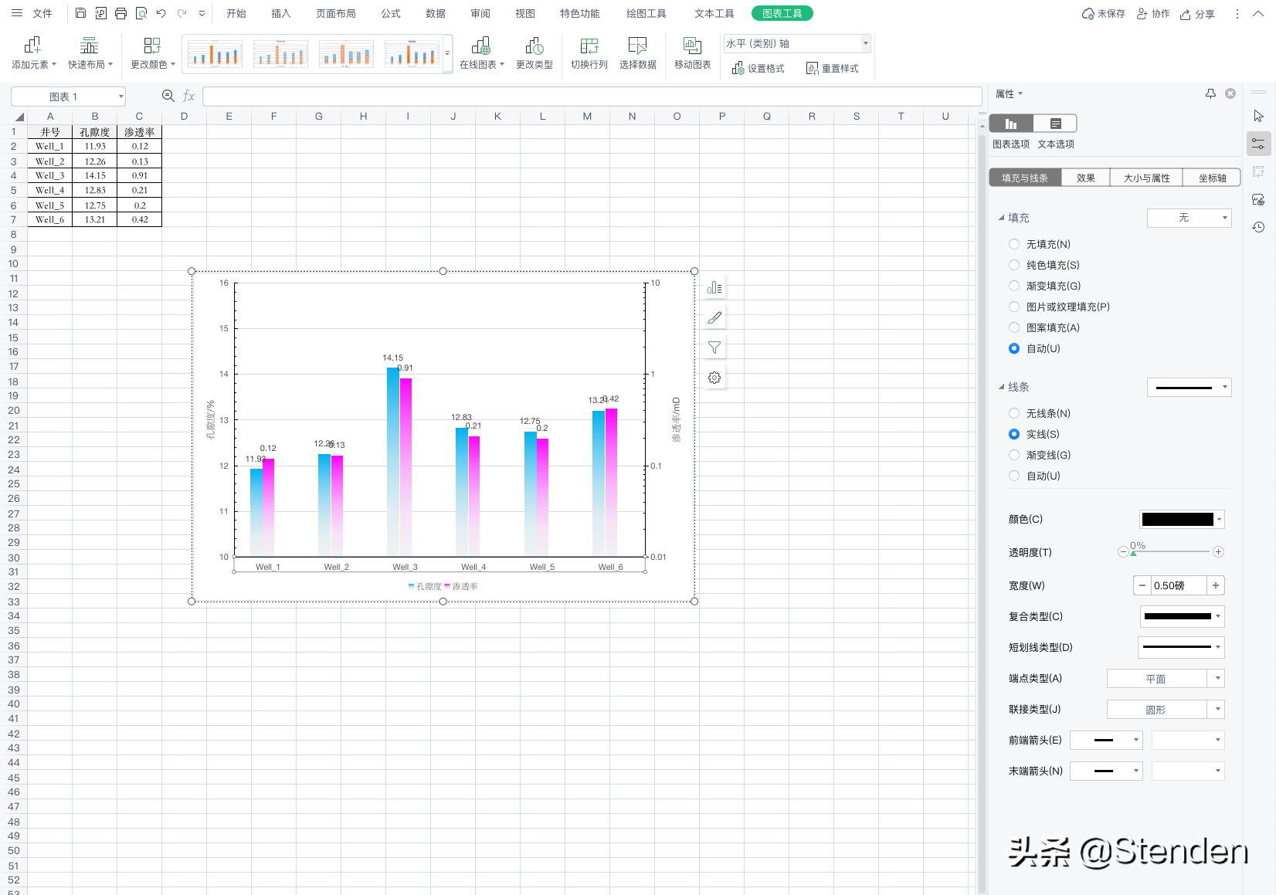Select No Line (无线条) radio option

coord(1014,413)
